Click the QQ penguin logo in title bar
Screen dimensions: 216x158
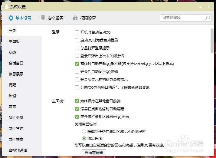point(6,7)
